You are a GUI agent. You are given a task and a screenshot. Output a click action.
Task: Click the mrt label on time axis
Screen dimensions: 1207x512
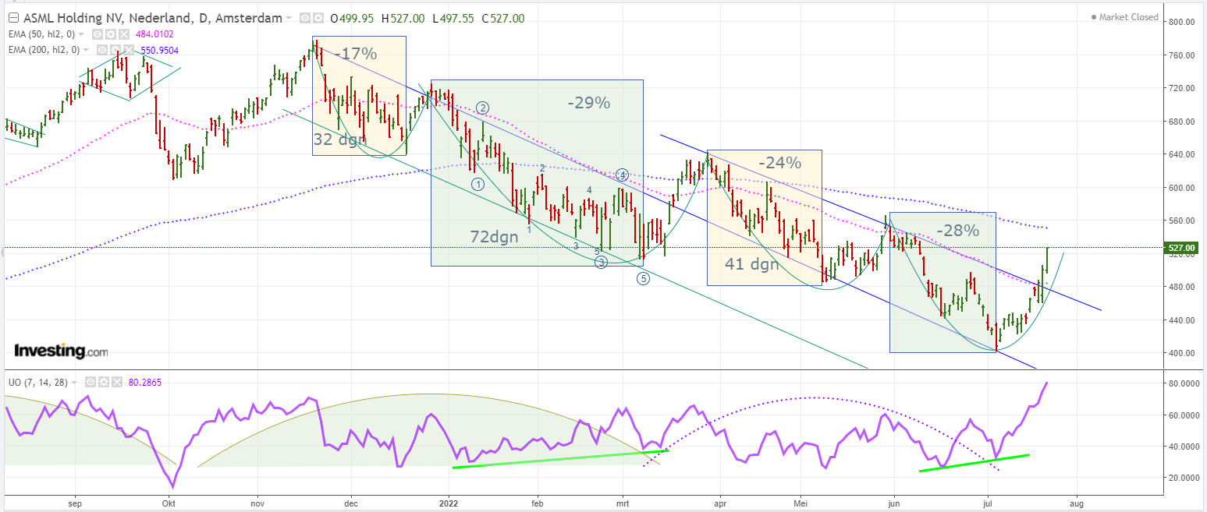pos(623,504)
